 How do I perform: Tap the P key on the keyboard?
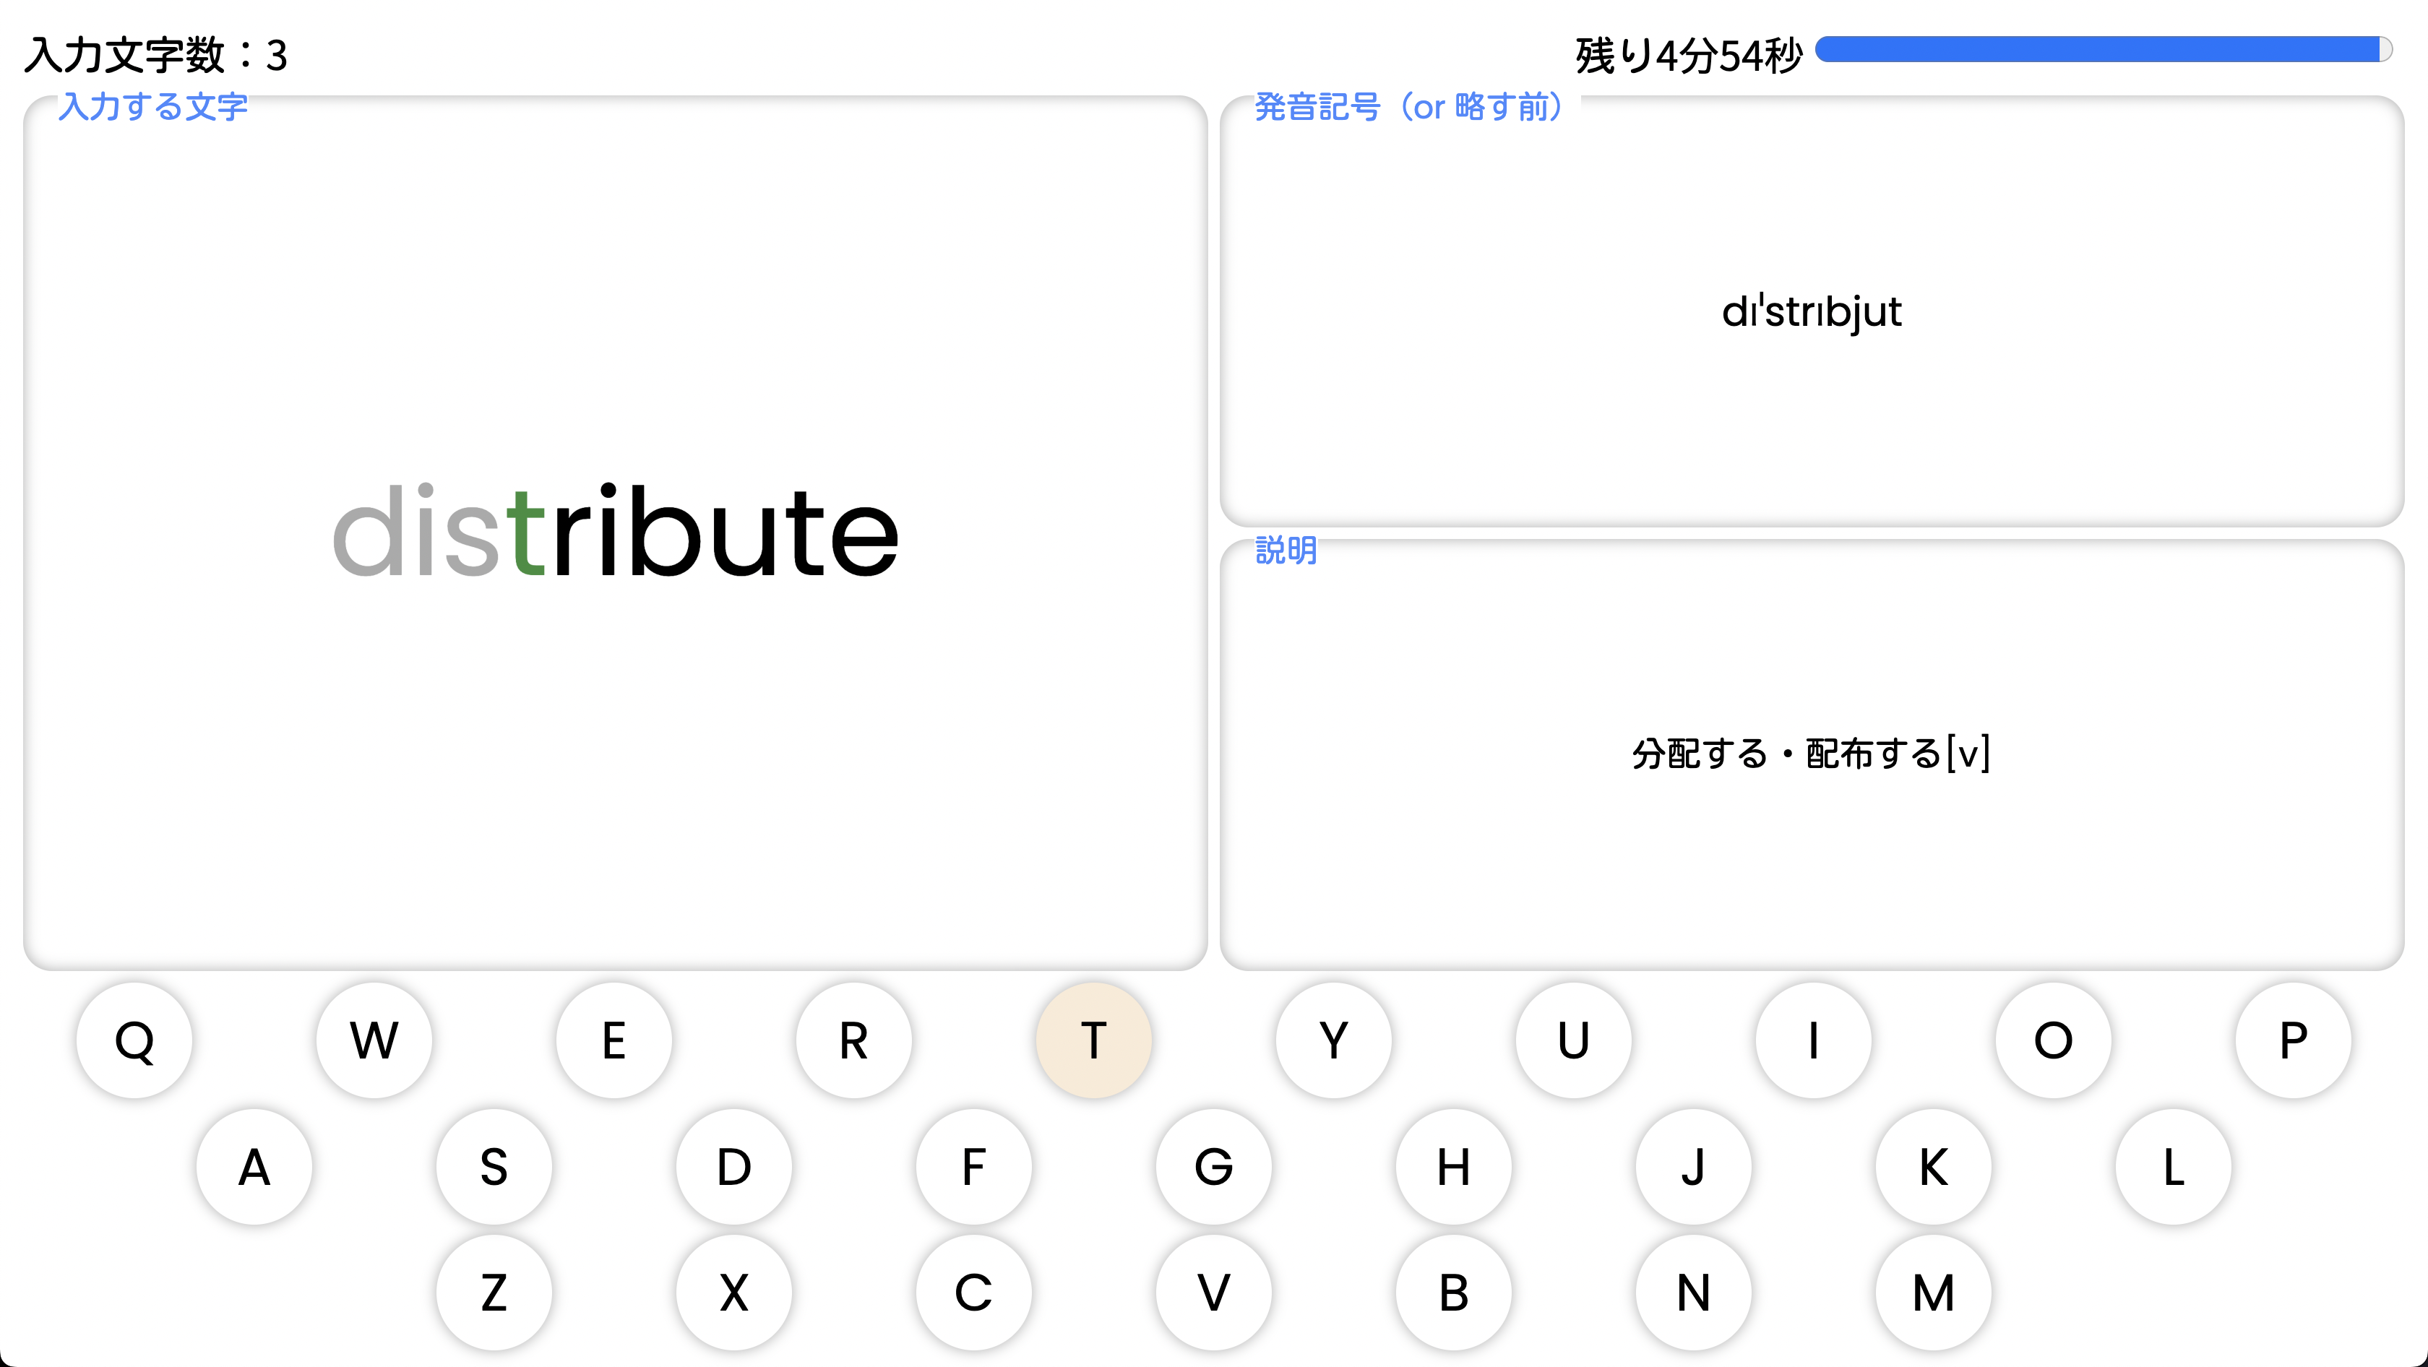tap(2293, 1040)
